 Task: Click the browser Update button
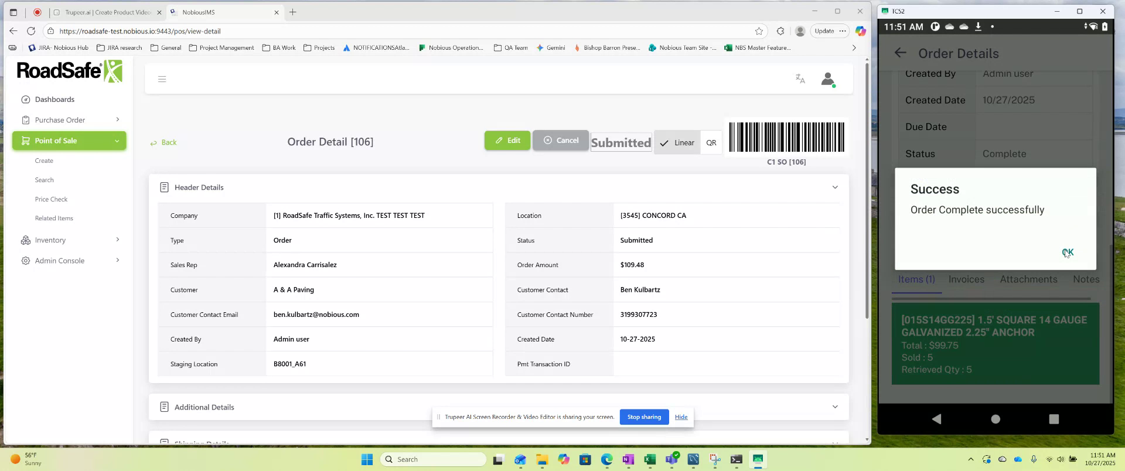click(x=824, y=31)
